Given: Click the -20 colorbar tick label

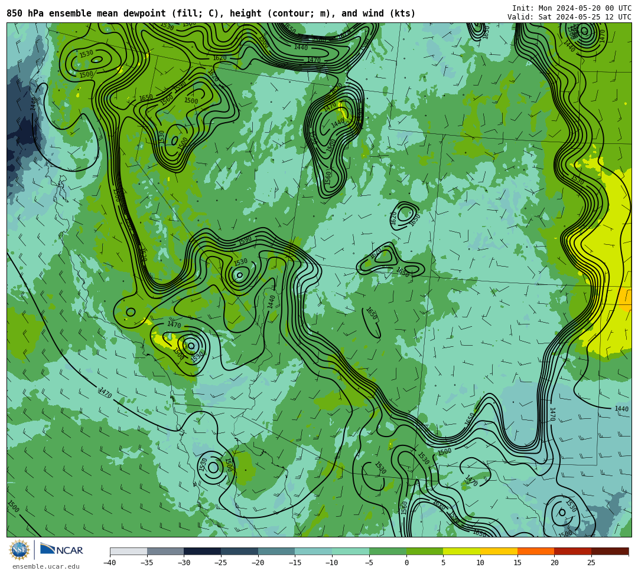Looking at the screenshot, I should click(258, 563).
